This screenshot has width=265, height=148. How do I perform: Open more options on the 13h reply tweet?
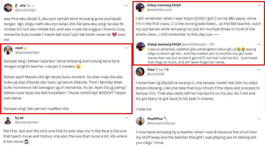[x=259, y=44]
